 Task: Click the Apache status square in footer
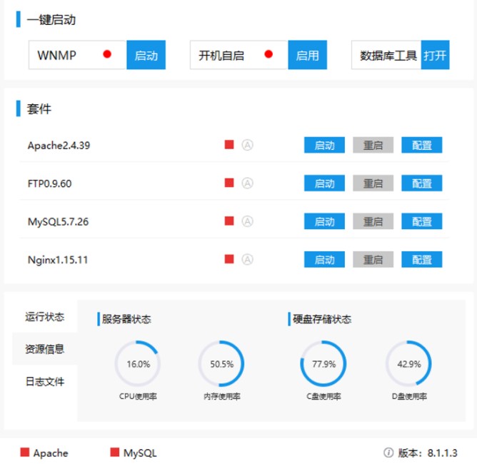pyautogui.click(x=25, y=452)
